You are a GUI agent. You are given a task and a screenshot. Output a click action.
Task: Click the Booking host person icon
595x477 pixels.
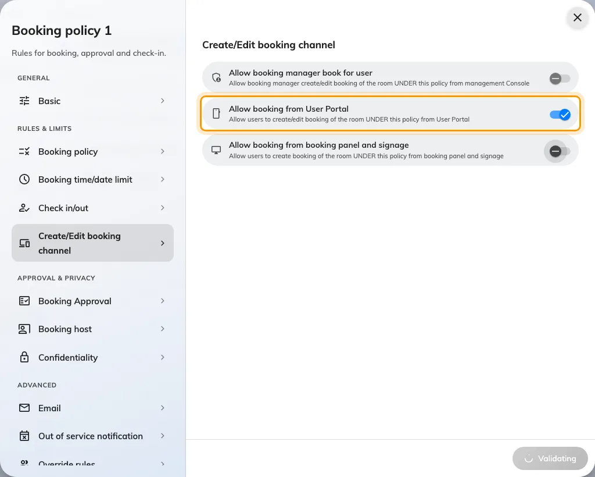coord(24,329)
